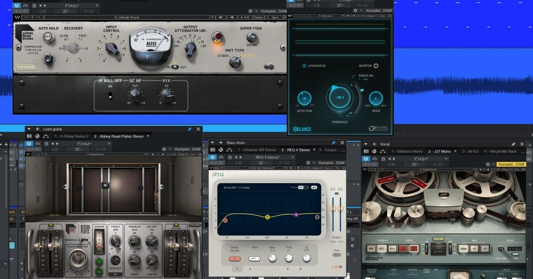
Task: Switch to 1 - H-Delay Stereo 2 tab
Action: (x=71, y=136)
